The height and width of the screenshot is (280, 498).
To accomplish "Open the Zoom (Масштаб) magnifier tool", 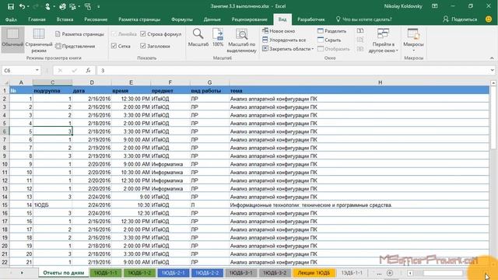I will click(x=198, y=38).
